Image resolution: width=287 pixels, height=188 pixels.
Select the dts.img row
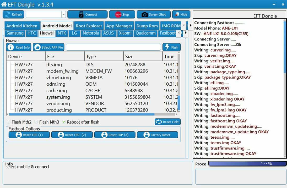tap(92, 64)
